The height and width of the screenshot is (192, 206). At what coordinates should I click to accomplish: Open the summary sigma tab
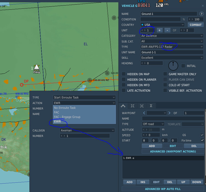151,105
